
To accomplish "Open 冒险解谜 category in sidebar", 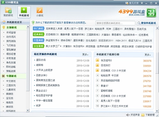I will tap(11, 50).
